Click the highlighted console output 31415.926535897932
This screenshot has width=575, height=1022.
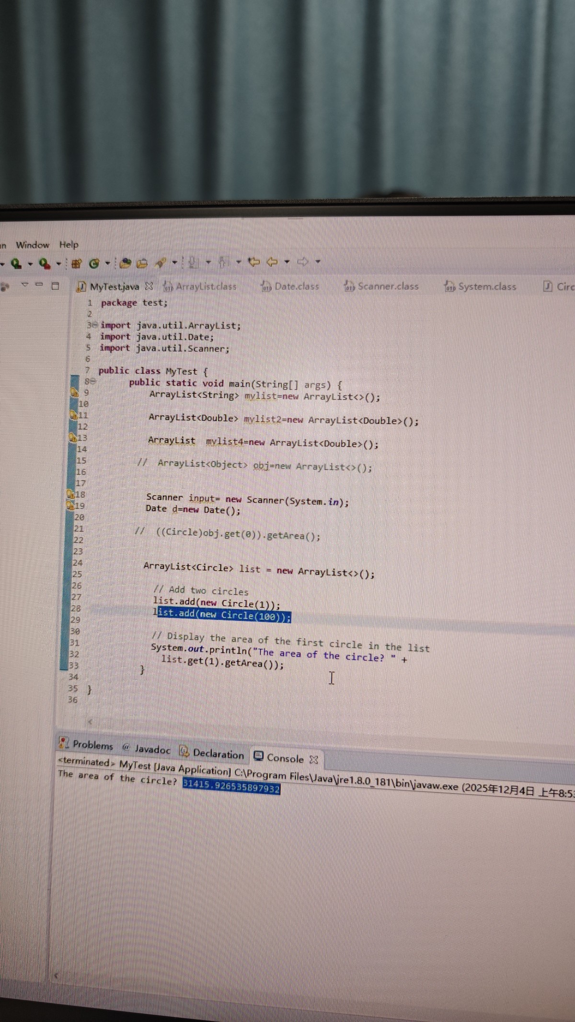click(231, 786)
